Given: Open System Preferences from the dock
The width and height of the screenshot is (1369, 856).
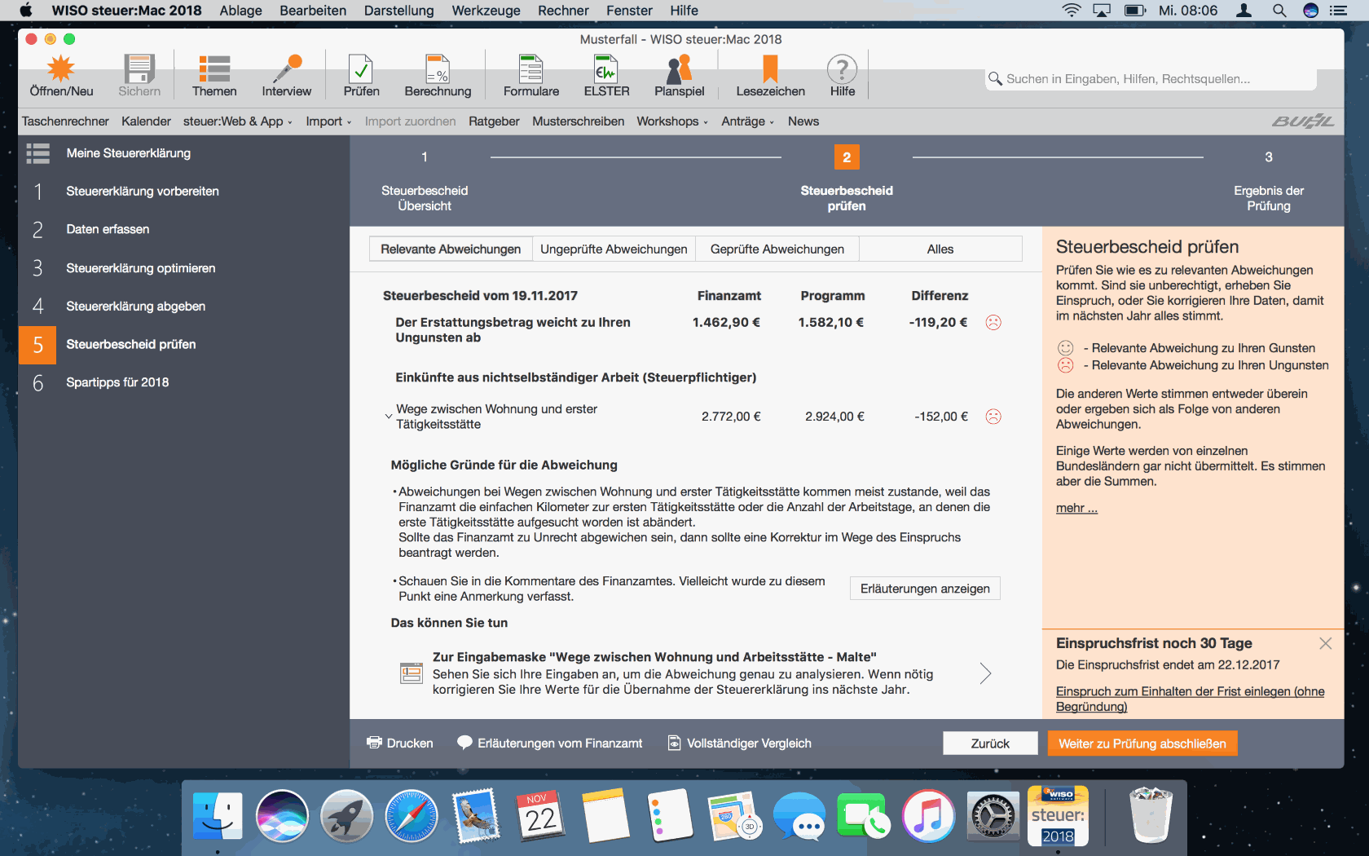Looking at the screenshot, I should 993,816.
